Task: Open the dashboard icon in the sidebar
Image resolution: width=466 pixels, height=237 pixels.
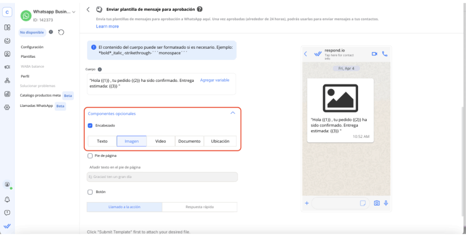Action: pyautogui.click(x=7, y=27)
